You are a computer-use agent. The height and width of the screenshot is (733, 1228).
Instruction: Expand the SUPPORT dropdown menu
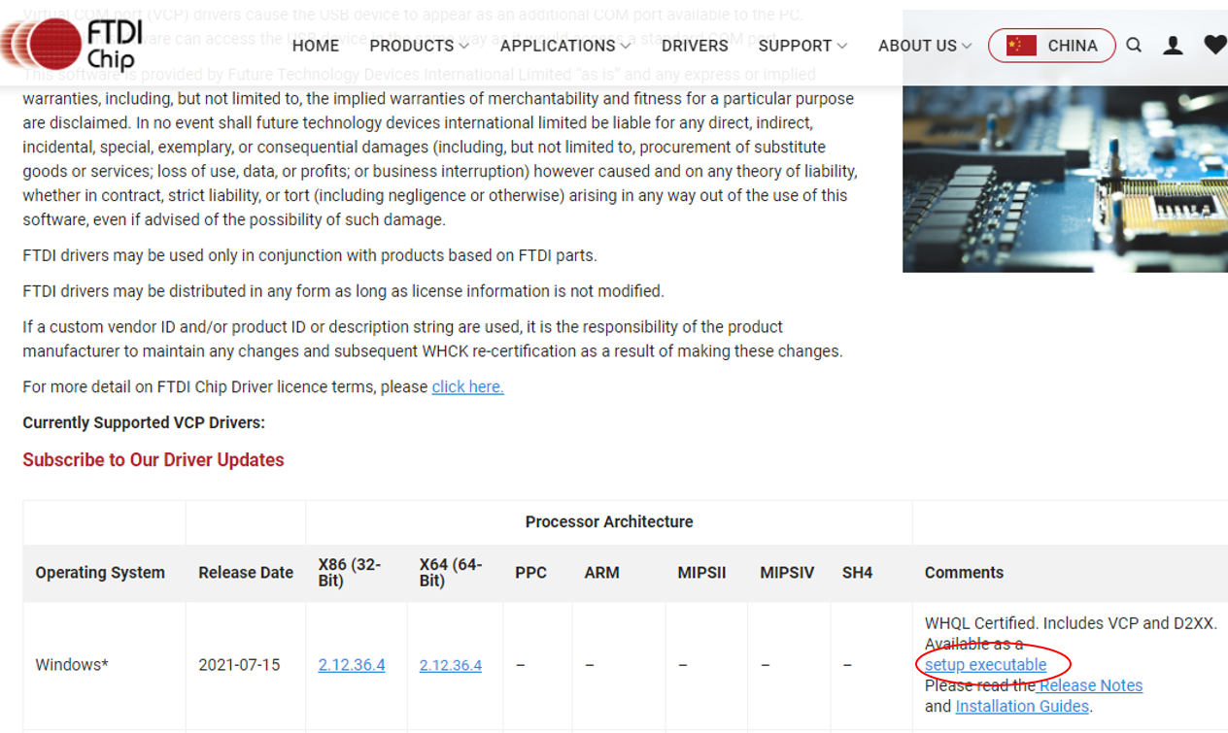coord(803,46)
